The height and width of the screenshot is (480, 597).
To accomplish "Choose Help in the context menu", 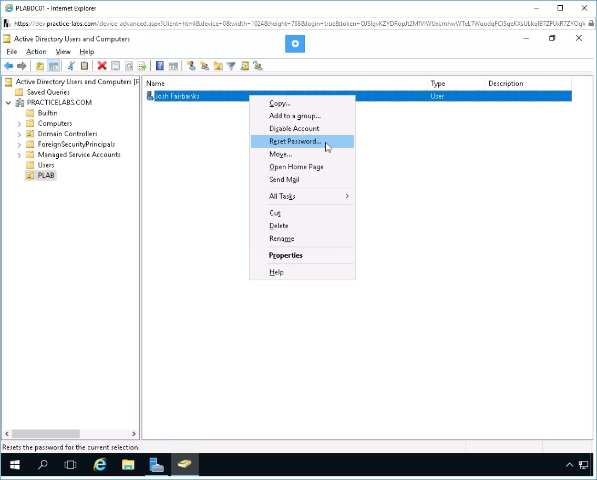I will (302, 272).
